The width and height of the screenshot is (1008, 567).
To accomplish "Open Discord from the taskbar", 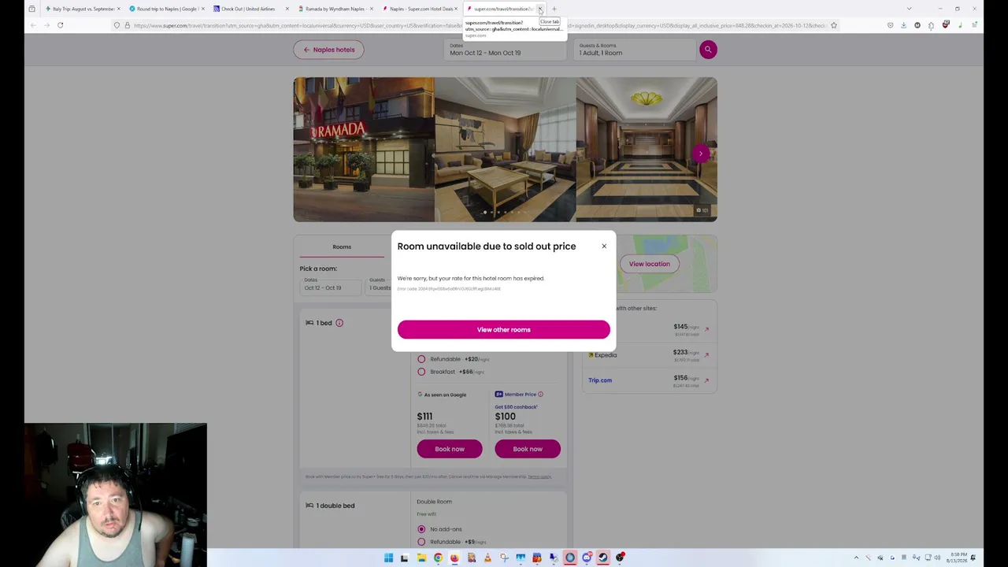I will 587,558.
